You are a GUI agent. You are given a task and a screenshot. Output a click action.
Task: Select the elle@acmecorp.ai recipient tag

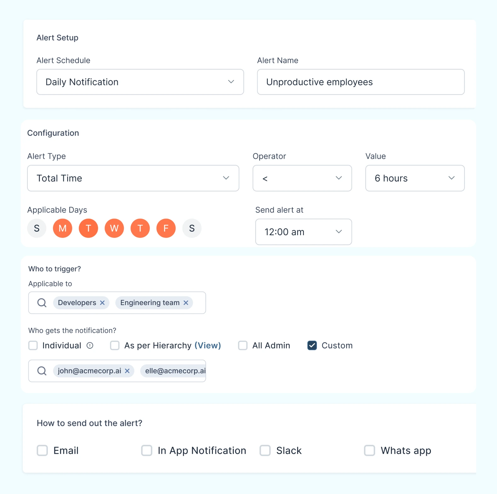(x=173, y=371)
